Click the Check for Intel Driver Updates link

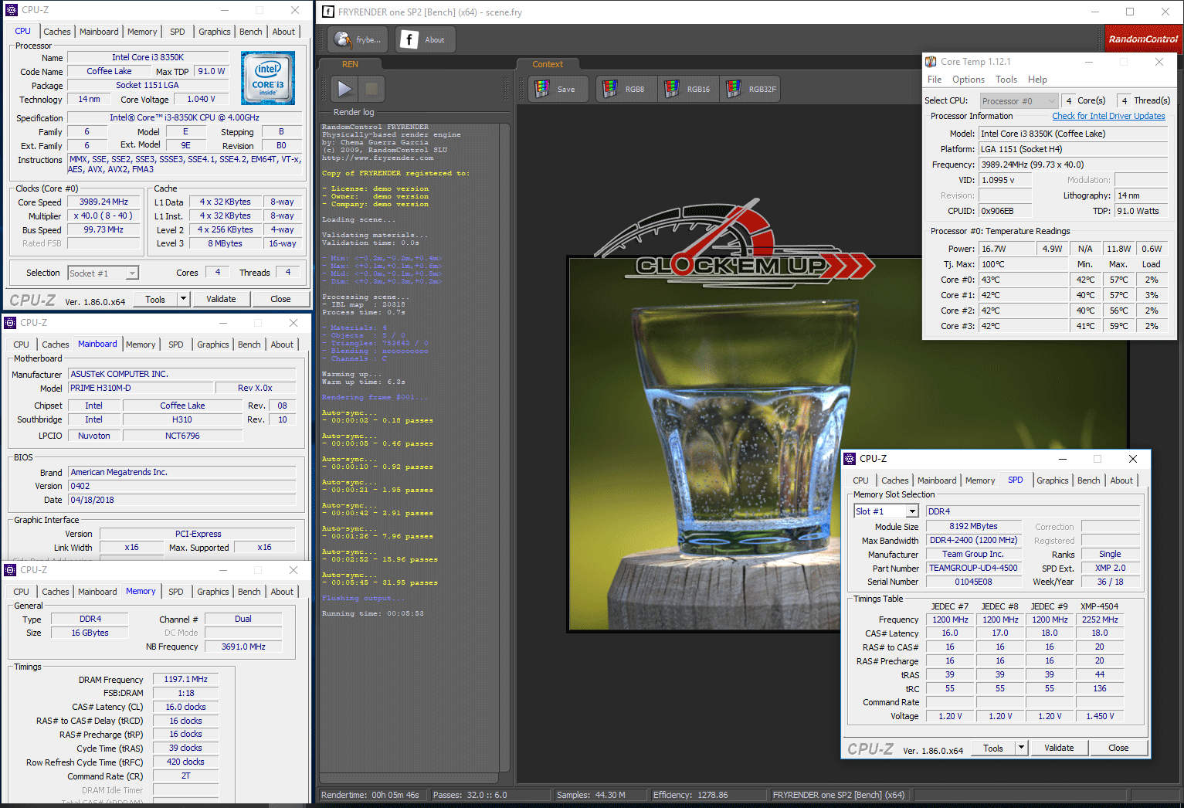pos(1108,116)
